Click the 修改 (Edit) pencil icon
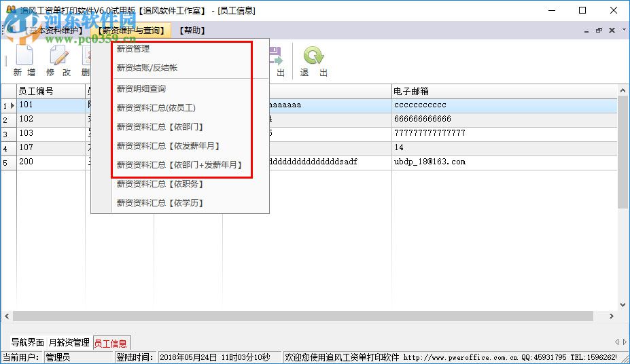The width and height of the screenshot is (630, 364). click(58, 56)
